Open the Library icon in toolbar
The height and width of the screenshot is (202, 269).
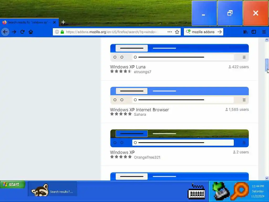click(245, 32)
